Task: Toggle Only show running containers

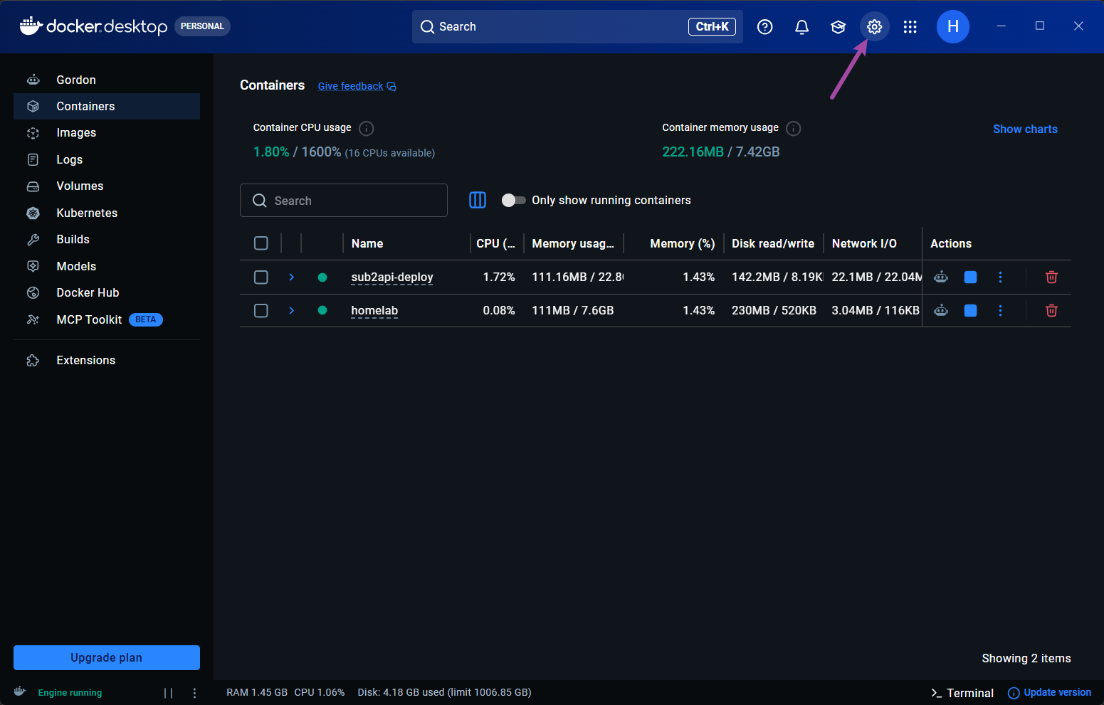Action: [x=513, y=201]
